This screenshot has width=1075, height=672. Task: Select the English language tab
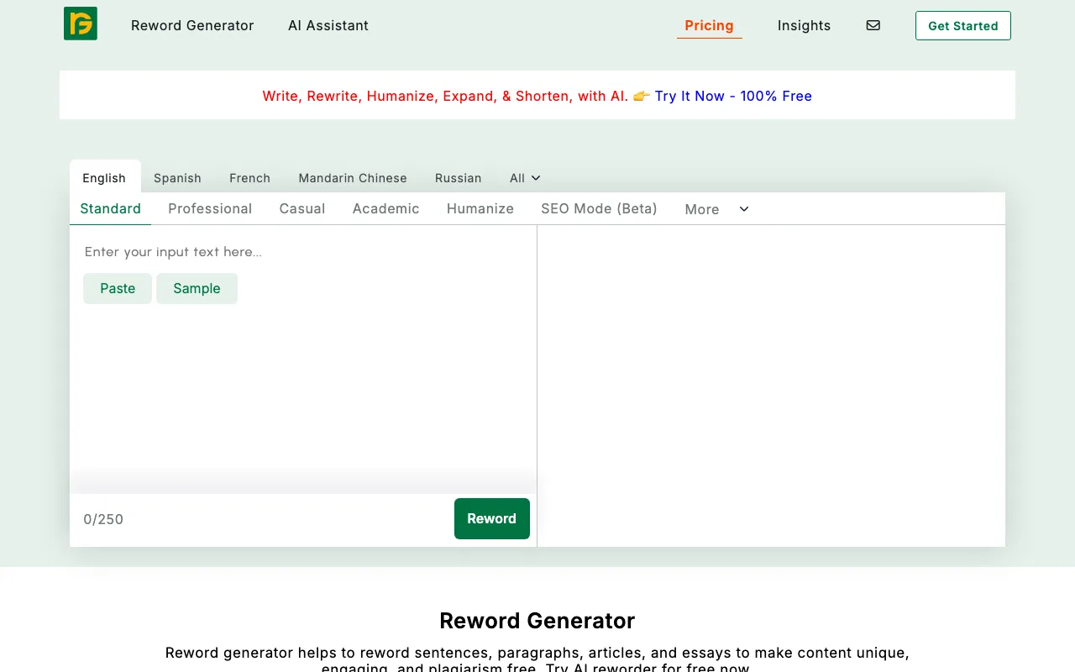pyautogui.click(x=104, y=177)
